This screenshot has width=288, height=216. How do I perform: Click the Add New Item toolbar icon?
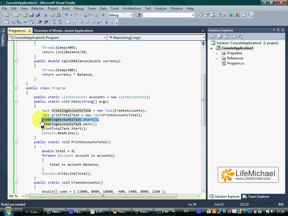tap(16, 15)
